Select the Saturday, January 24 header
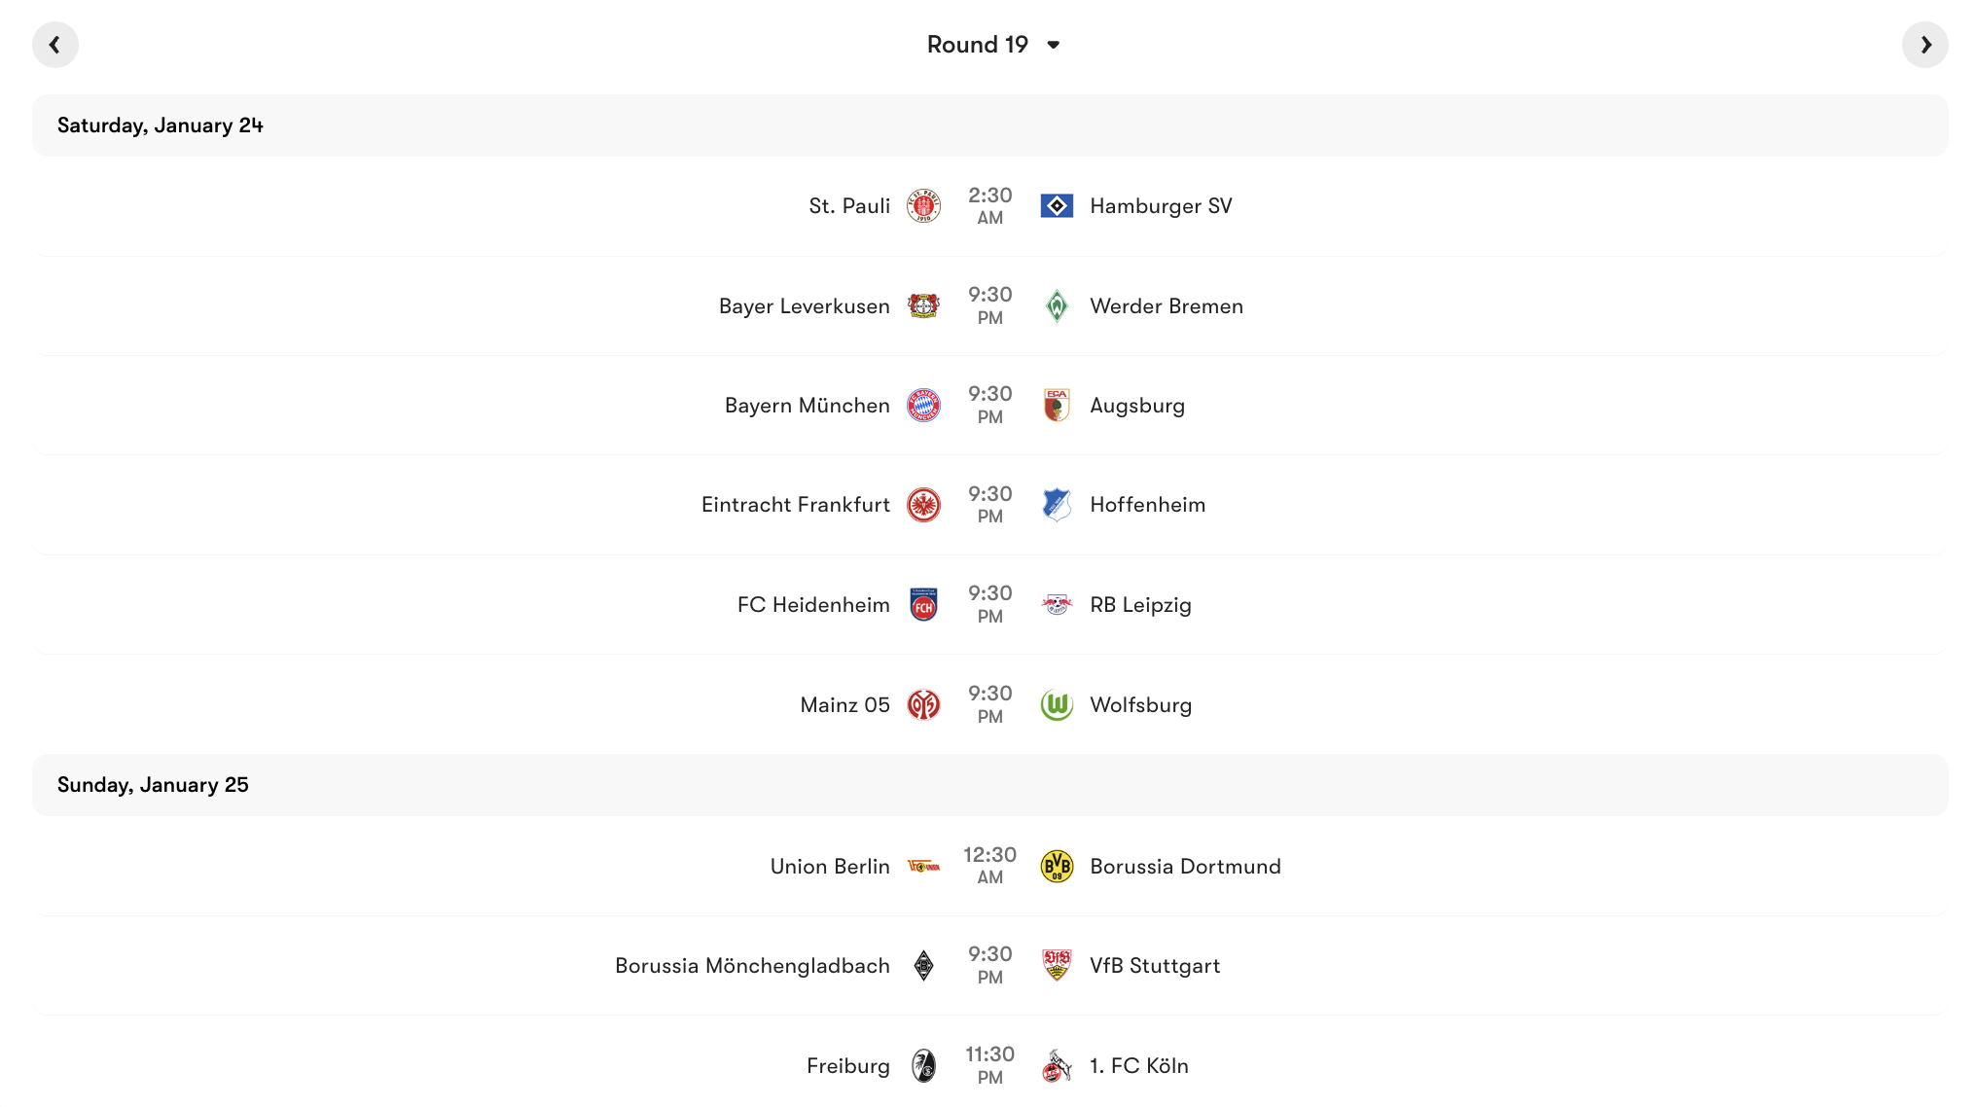Viewport: 1975px width, 1107px height. 162,125
